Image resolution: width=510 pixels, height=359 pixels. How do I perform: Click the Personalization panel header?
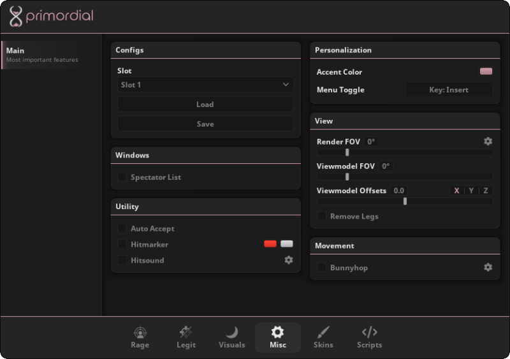(405, 50)
